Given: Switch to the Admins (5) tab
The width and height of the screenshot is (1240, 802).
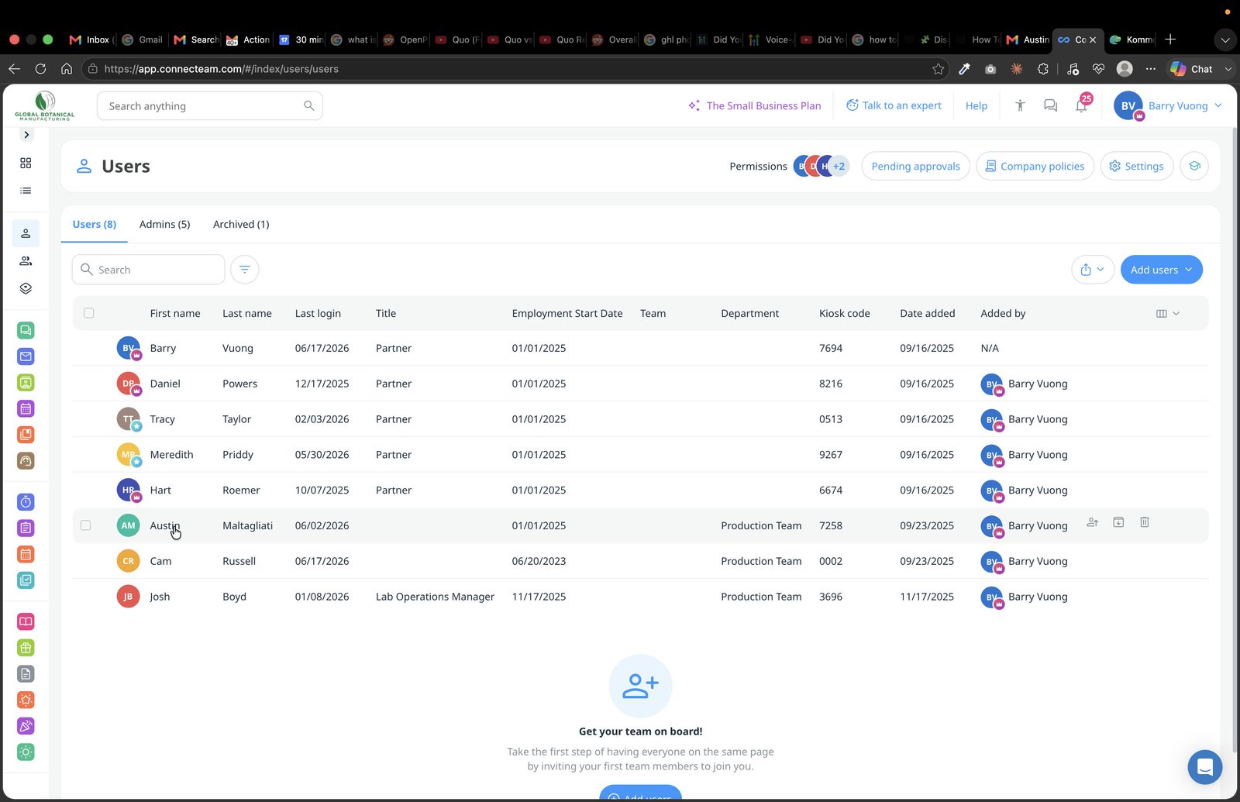Looking at the screenshot, I should [164, 224].
